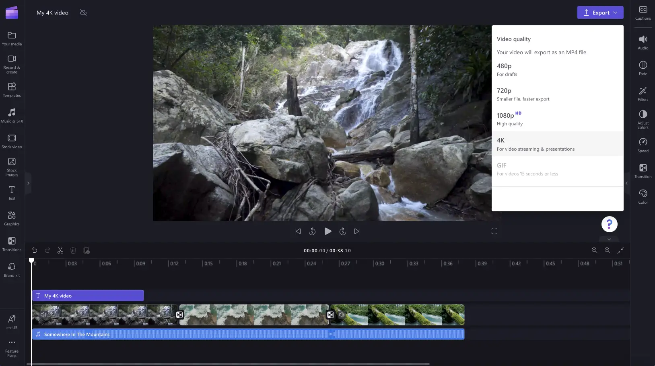Open Music & SFX library

tap(12, 115)
